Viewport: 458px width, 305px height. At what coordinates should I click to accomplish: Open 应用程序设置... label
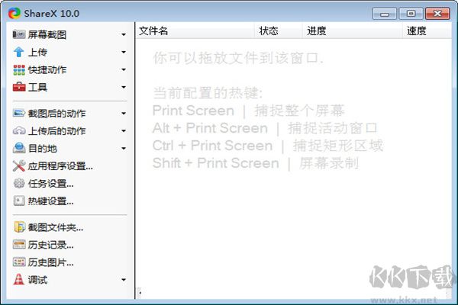point(60,166)
